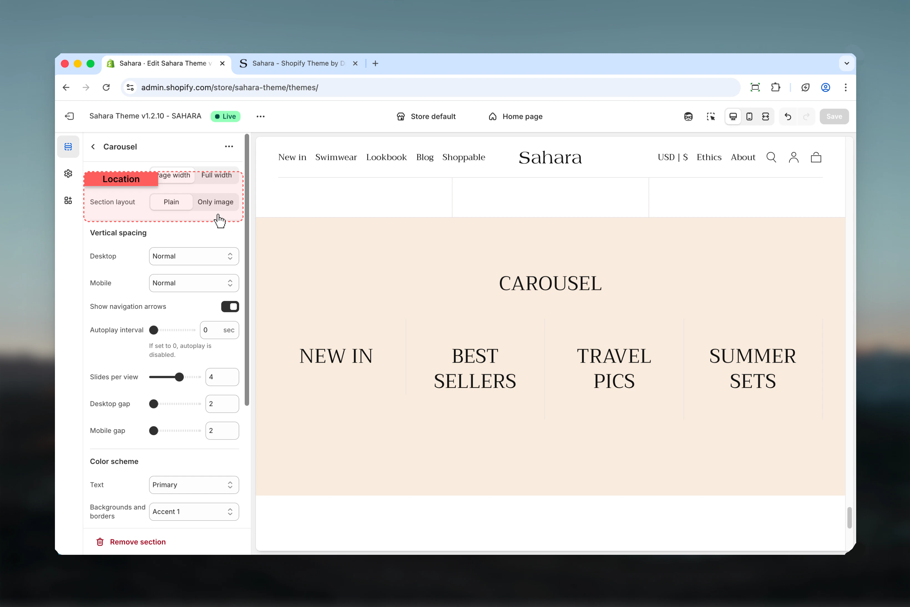Expand the Chrome tab search chevron

tap(846, 64)
